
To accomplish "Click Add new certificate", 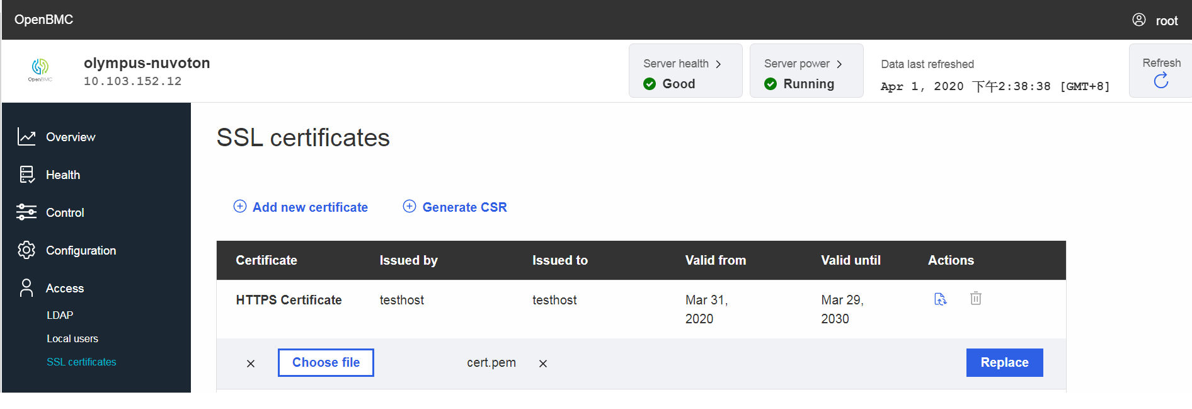I will [301, 207].
